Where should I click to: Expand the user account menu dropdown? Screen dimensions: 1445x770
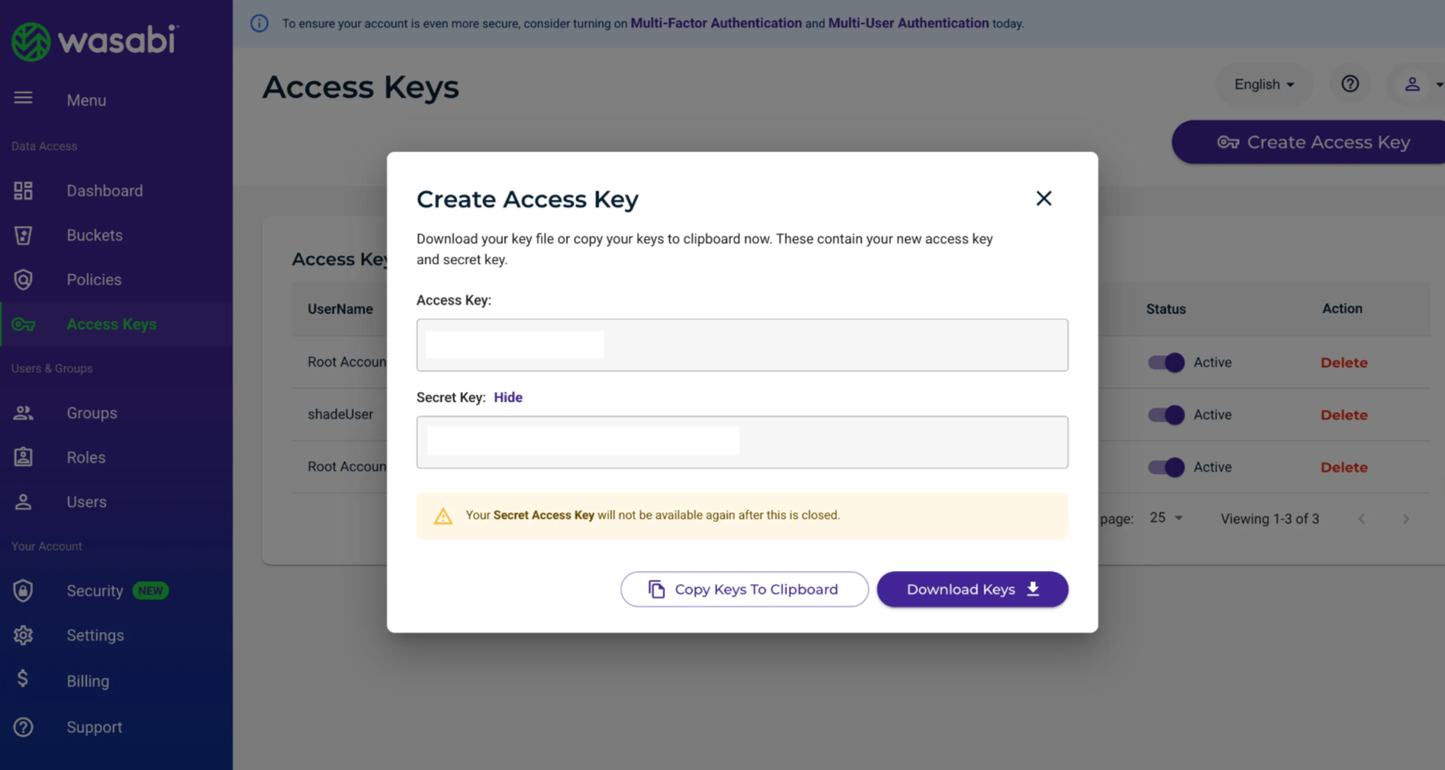(1422, 84)
